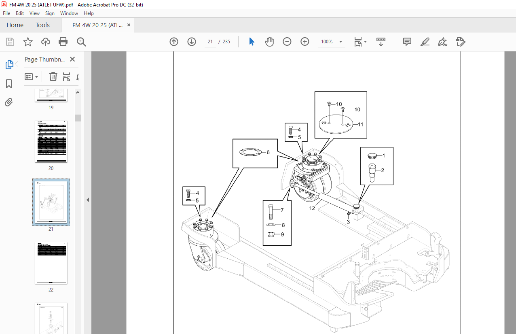Click the Save file icon
The height and width of the screenshot is (334, 516).
point(10,42)
